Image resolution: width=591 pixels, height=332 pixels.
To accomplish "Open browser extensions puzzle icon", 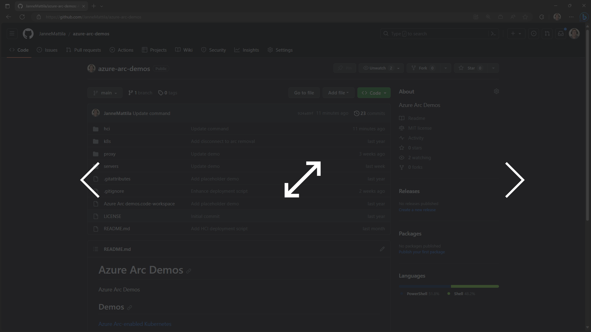I will point(541,17).
